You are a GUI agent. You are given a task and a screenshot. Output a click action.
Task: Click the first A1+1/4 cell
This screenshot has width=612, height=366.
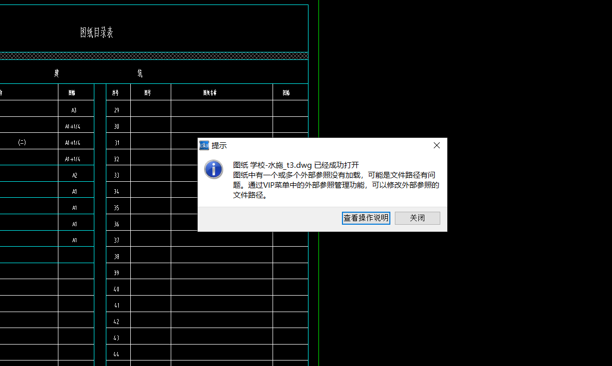73,126
